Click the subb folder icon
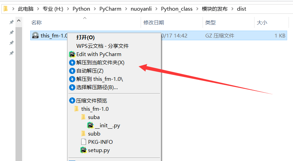Image resolution: width=293 pixels, height=161 pixels. pos(83,134)
